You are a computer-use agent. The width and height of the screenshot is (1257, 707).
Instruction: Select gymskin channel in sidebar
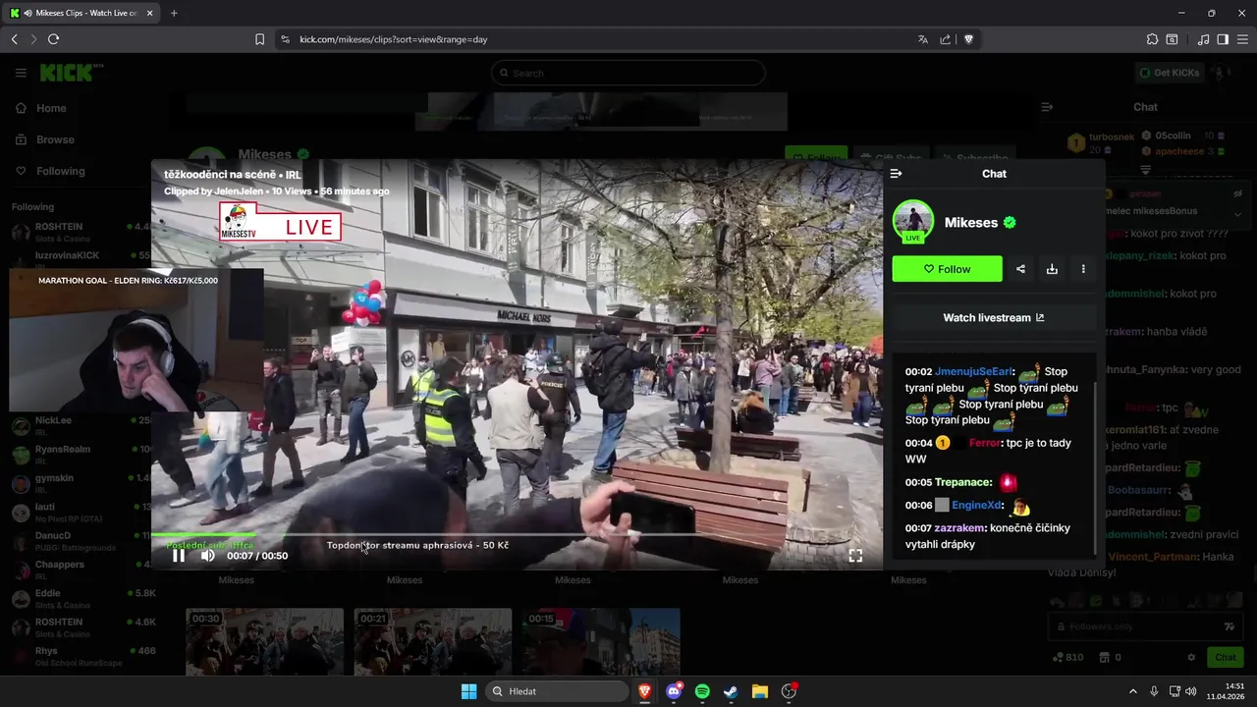coord(79,483)
